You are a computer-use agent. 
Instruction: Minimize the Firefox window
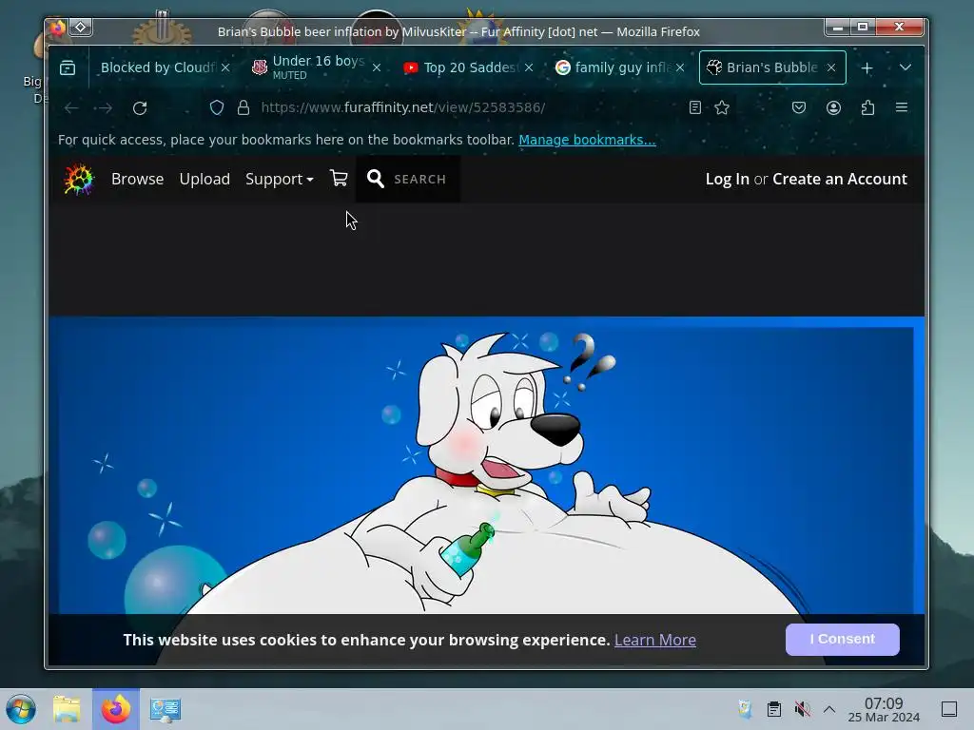(837, 28)
